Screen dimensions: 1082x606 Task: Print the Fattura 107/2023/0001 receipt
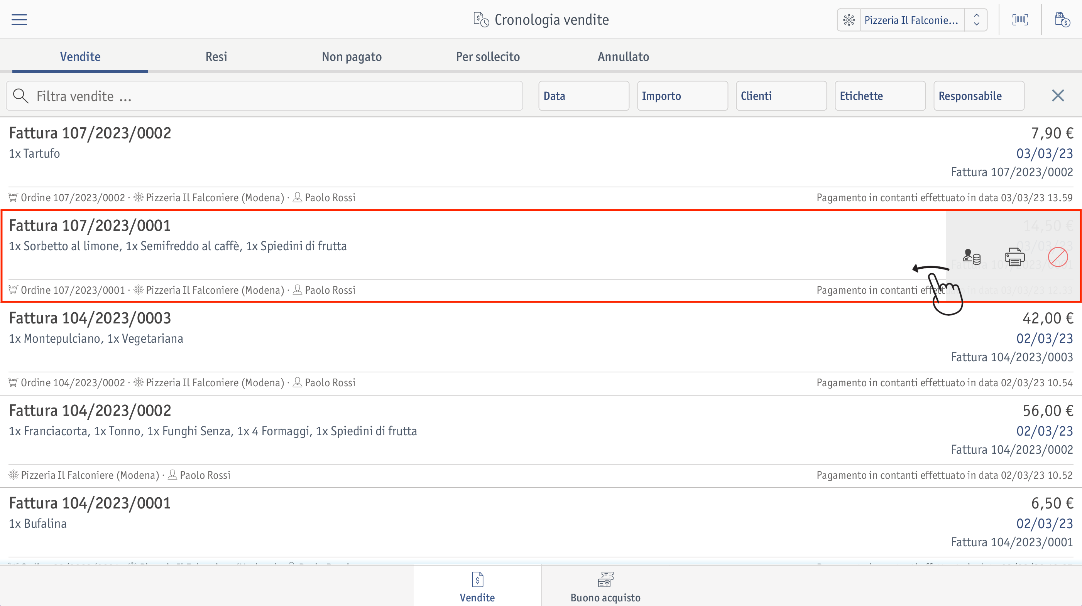tap(1015, 257)
